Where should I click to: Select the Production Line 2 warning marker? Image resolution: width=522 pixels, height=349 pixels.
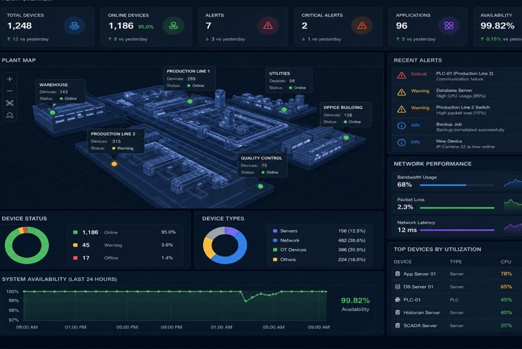click(x=114, y=164)
